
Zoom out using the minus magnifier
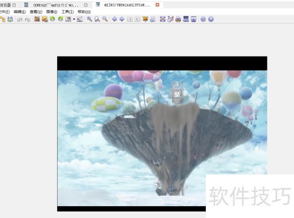tap(105, 19)
